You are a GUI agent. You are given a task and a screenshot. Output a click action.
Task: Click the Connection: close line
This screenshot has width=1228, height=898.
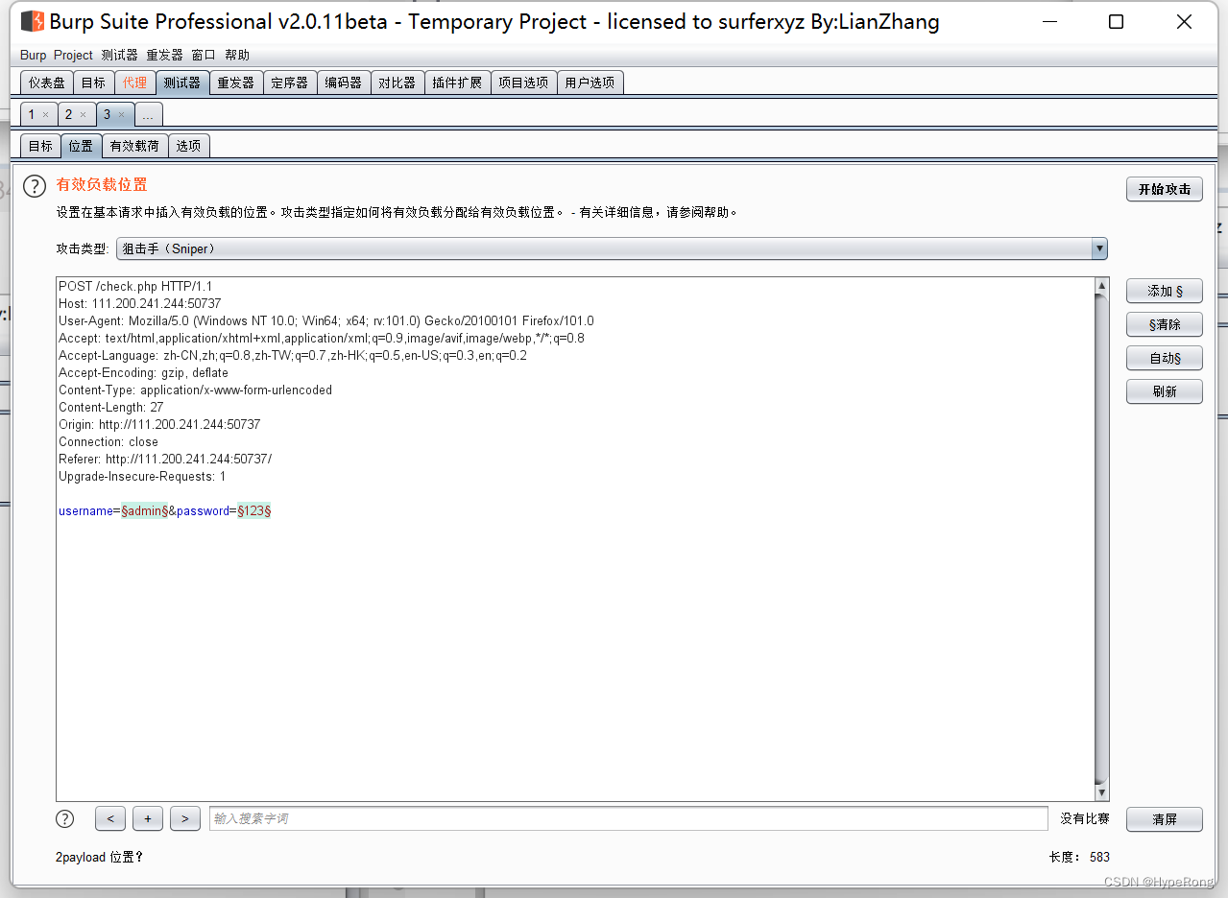(108, 442)
